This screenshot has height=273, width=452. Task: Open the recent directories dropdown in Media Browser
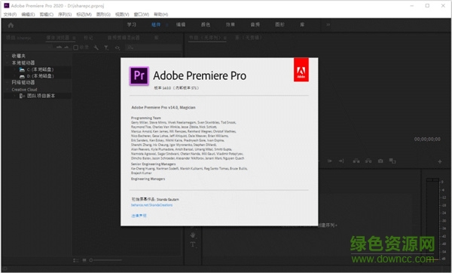tap(50, 48)
